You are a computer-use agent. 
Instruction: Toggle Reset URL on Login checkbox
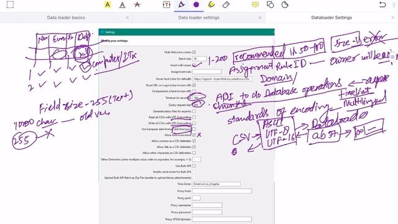[194, 85]
